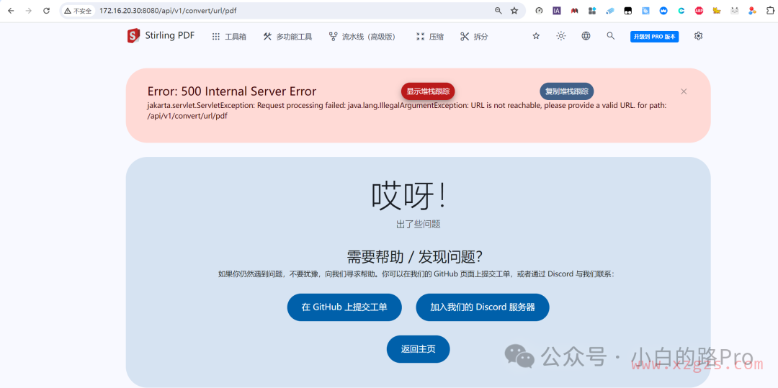Click the 升级到 PRO 版本 button
Screen dimensions: 778x388
coord(654,37)
